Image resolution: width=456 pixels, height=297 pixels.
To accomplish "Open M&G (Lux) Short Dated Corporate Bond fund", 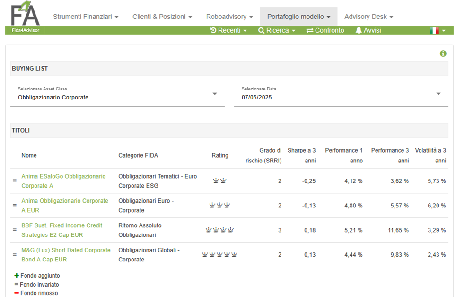I will pyautogui.click(x=66, y=255).
